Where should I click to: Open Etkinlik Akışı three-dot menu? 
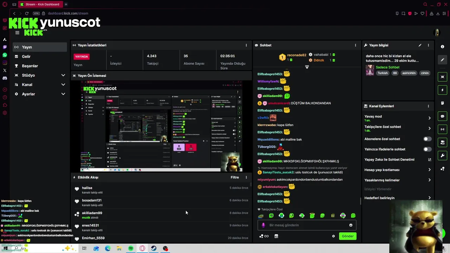click(x=246, y=177)
